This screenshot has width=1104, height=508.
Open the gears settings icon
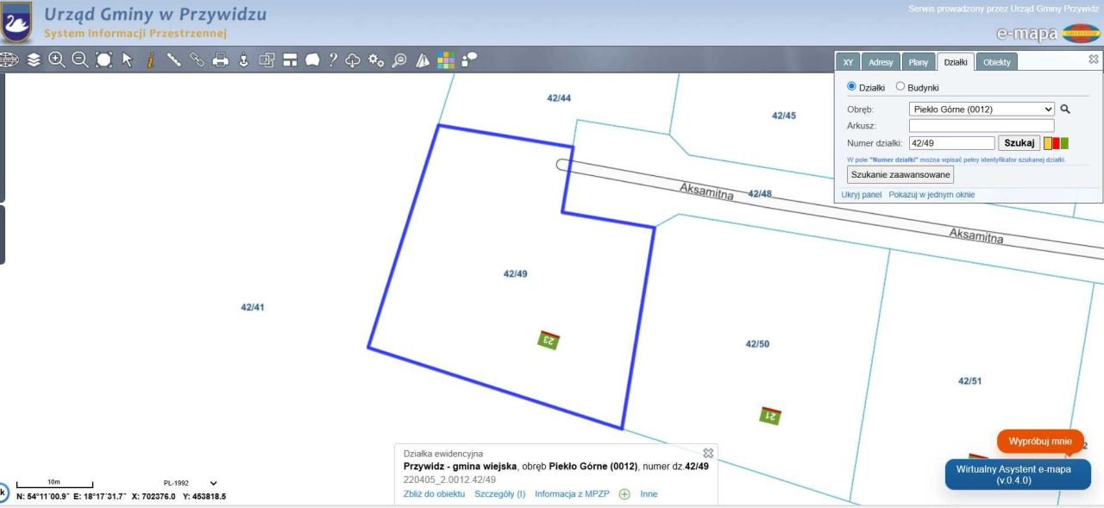pos(376,60)
